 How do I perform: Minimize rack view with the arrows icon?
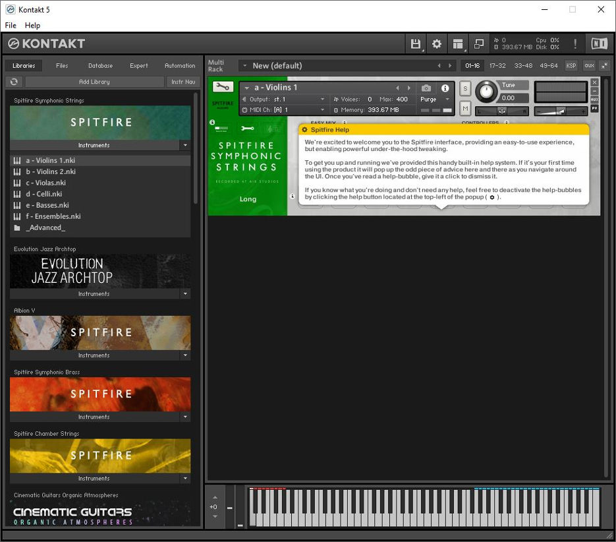(605, 66)
